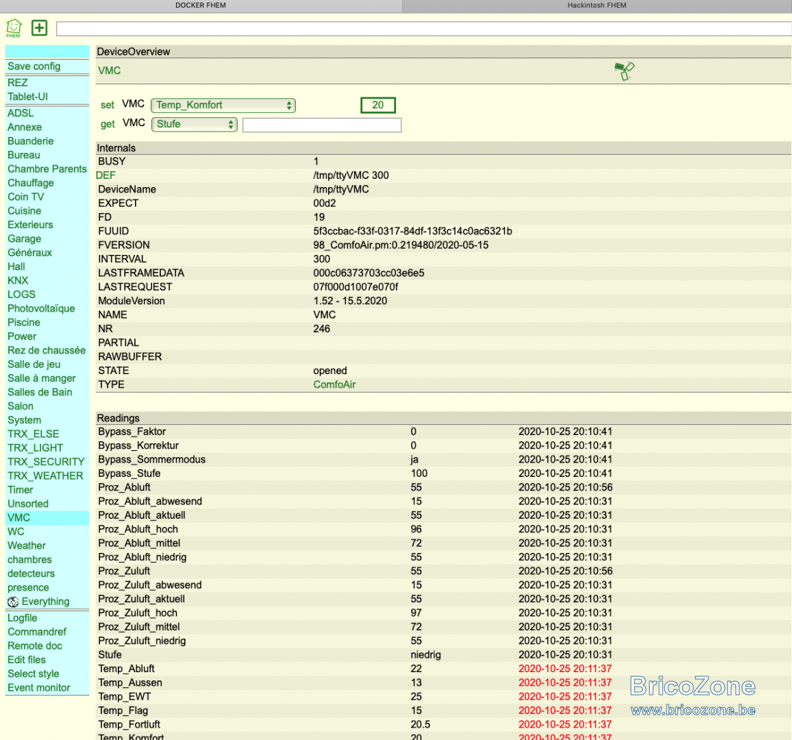Open the LOGS room
792x740 pixels.
pos(22,295)
